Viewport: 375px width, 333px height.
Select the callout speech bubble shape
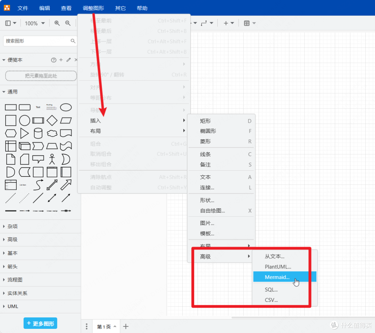pos(38,159)
